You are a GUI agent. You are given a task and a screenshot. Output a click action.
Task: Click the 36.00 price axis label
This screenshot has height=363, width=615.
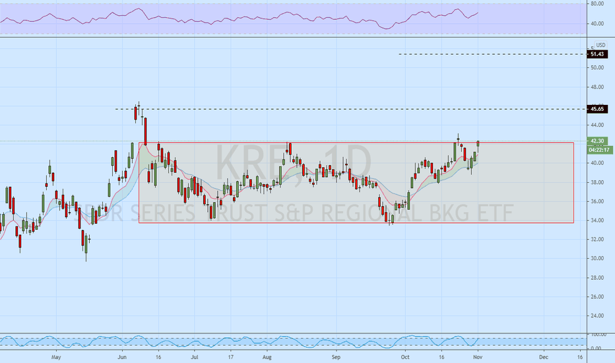point(597,201)
